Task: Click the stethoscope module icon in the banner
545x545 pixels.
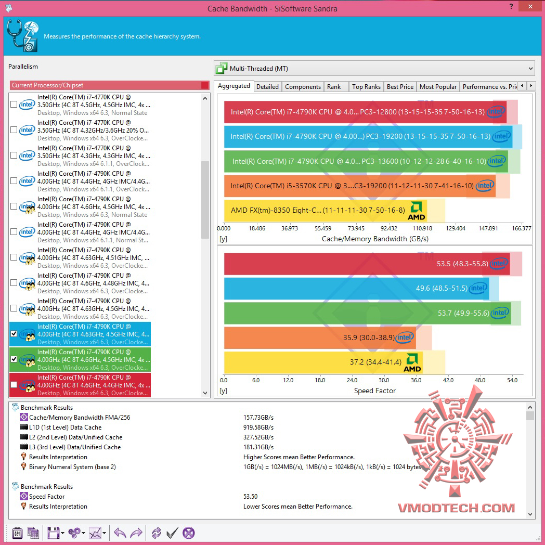Action: pos(22,36)
